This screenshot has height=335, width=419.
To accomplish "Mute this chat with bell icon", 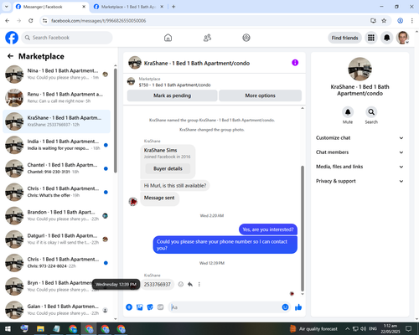I will pyautogui.click(x=348, y=112).
